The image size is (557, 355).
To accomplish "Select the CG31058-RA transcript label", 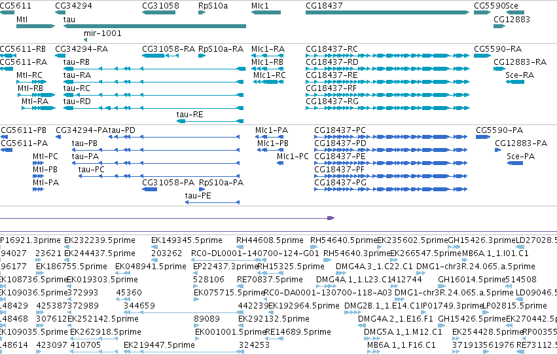I will (x=169, y=48).
